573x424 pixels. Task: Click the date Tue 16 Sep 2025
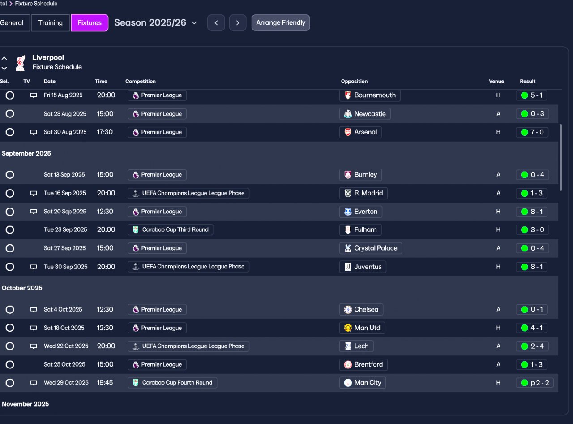65,193
